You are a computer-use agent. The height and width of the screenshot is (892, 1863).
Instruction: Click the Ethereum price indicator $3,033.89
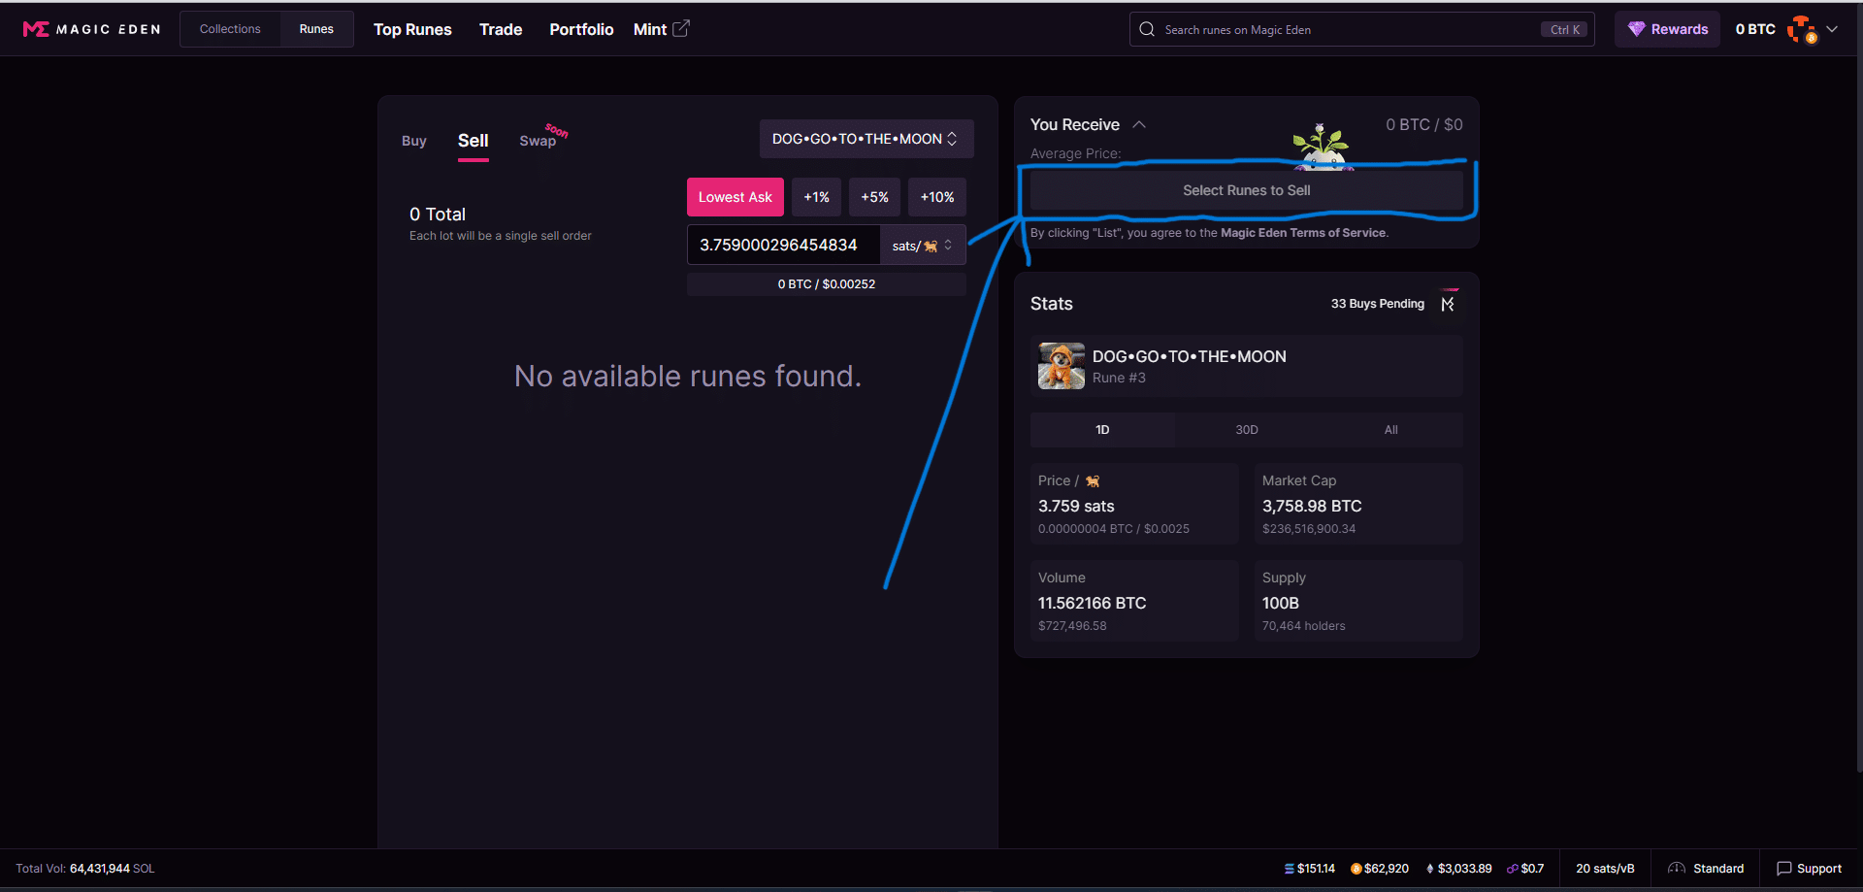pyautogui.click(x=1458, y=869)
